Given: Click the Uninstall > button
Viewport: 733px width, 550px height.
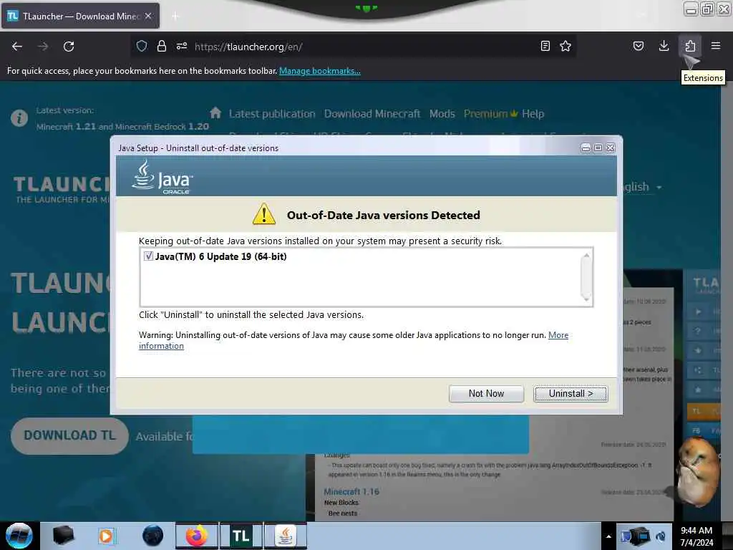Looking at the screenshot, I should click(x=571, y=394).
